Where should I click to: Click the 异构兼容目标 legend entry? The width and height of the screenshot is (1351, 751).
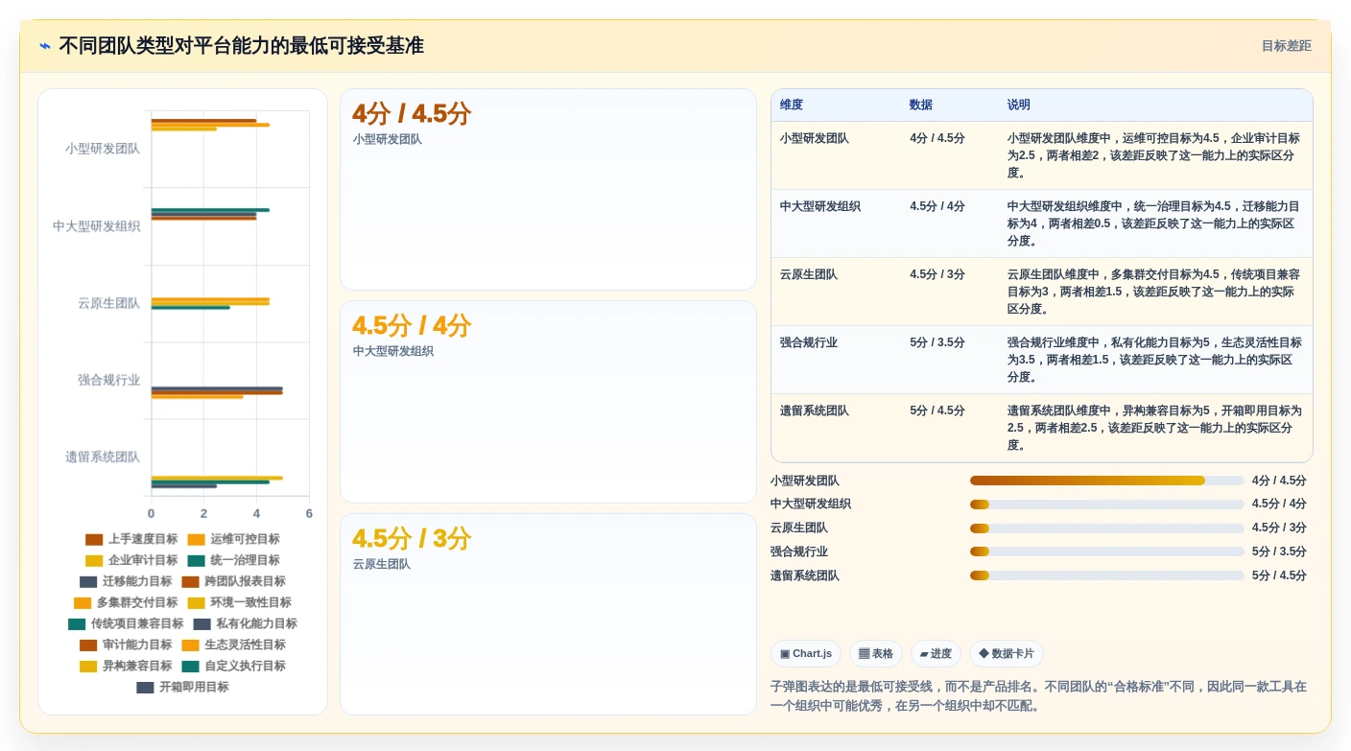[126, 666]
